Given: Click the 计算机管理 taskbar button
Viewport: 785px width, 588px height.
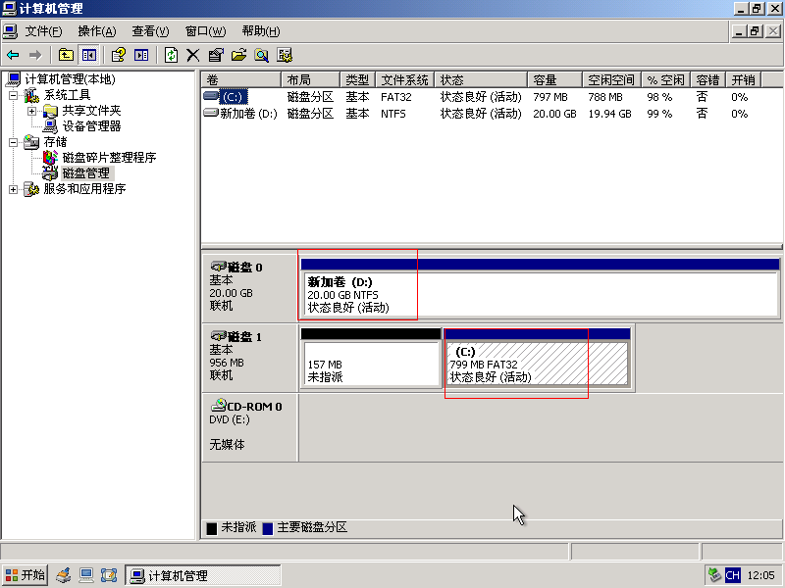Looking at the screenshot, I should point(203,575).
